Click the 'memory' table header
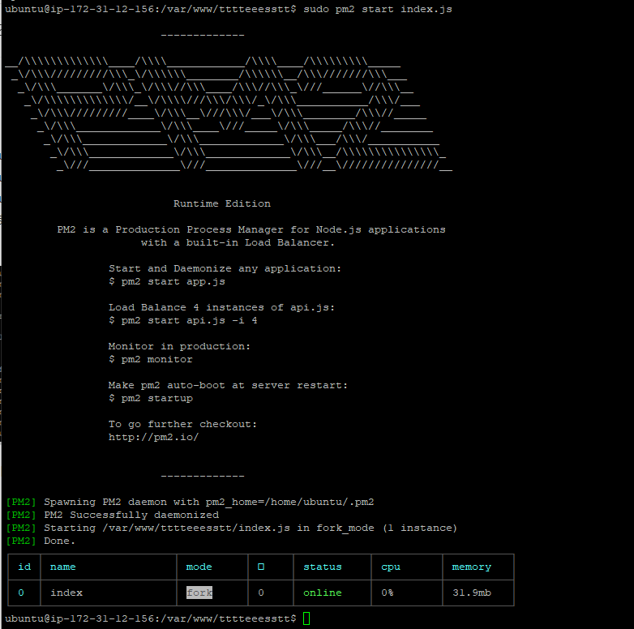The width and height of the screenshot is (634, 629). click(472, 567)
